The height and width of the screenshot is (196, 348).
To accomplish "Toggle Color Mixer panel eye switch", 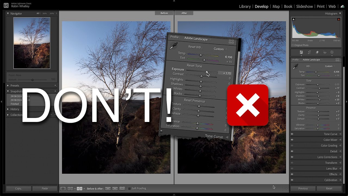I will (x=292, y=140).
